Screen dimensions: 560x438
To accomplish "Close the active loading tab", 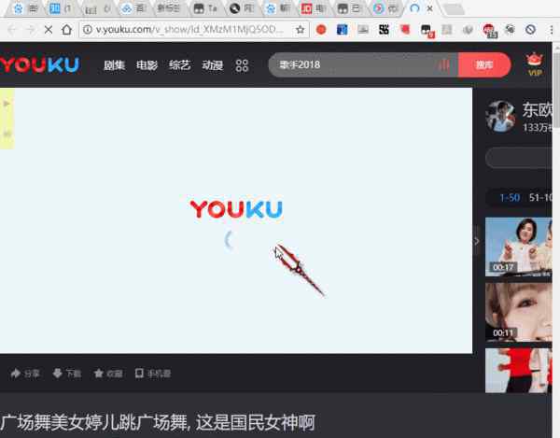I will pyautogui.click(x=430, y=8).
